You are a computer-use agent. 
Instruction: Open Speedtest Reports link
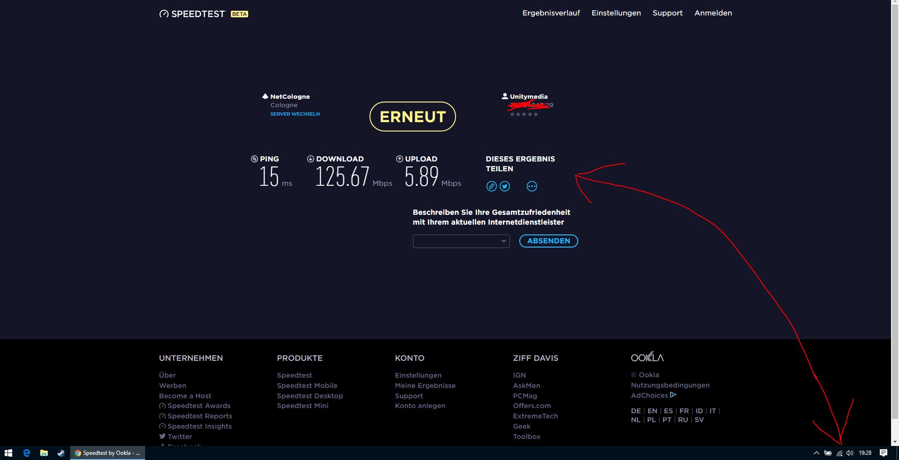pos(196,416)
